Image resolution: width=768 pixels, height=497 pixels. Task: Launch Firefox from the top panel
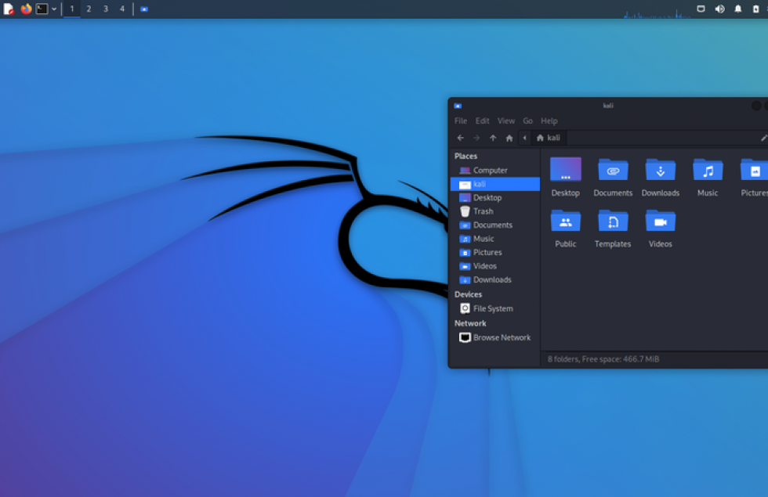coord(26,9)
